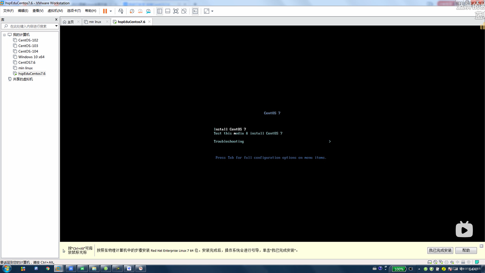
Task: Click the network adapter status icon
Action: coord(441,262)
